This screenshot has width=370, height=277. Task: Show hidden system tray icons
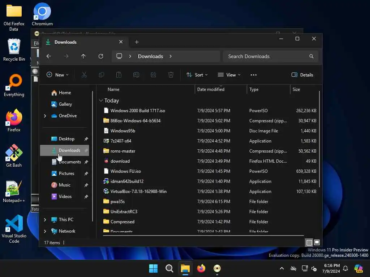282,268
